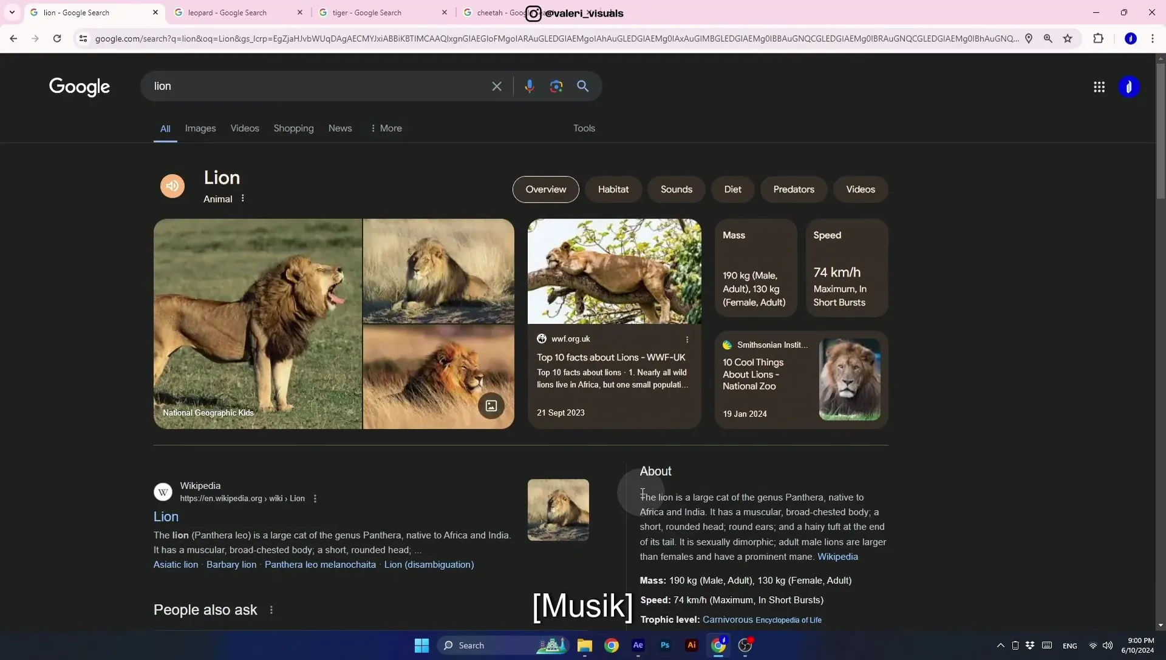
Task: Show hidden system tray icons
Action: [1001, 645]
